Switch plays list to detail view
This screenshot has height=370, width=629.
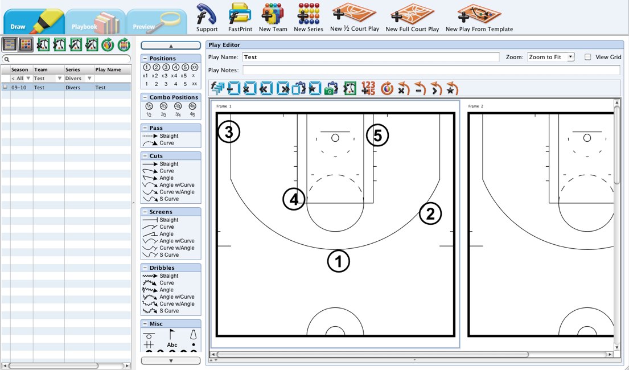(x=9, y=44)
